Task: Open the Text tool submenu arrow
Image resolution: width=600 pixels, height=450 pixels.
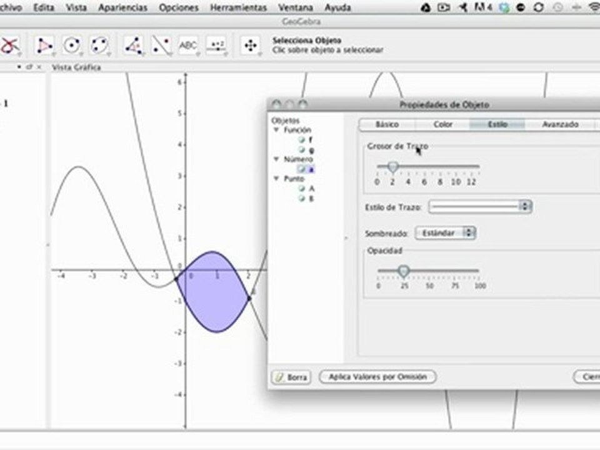Action: point(198,54)
